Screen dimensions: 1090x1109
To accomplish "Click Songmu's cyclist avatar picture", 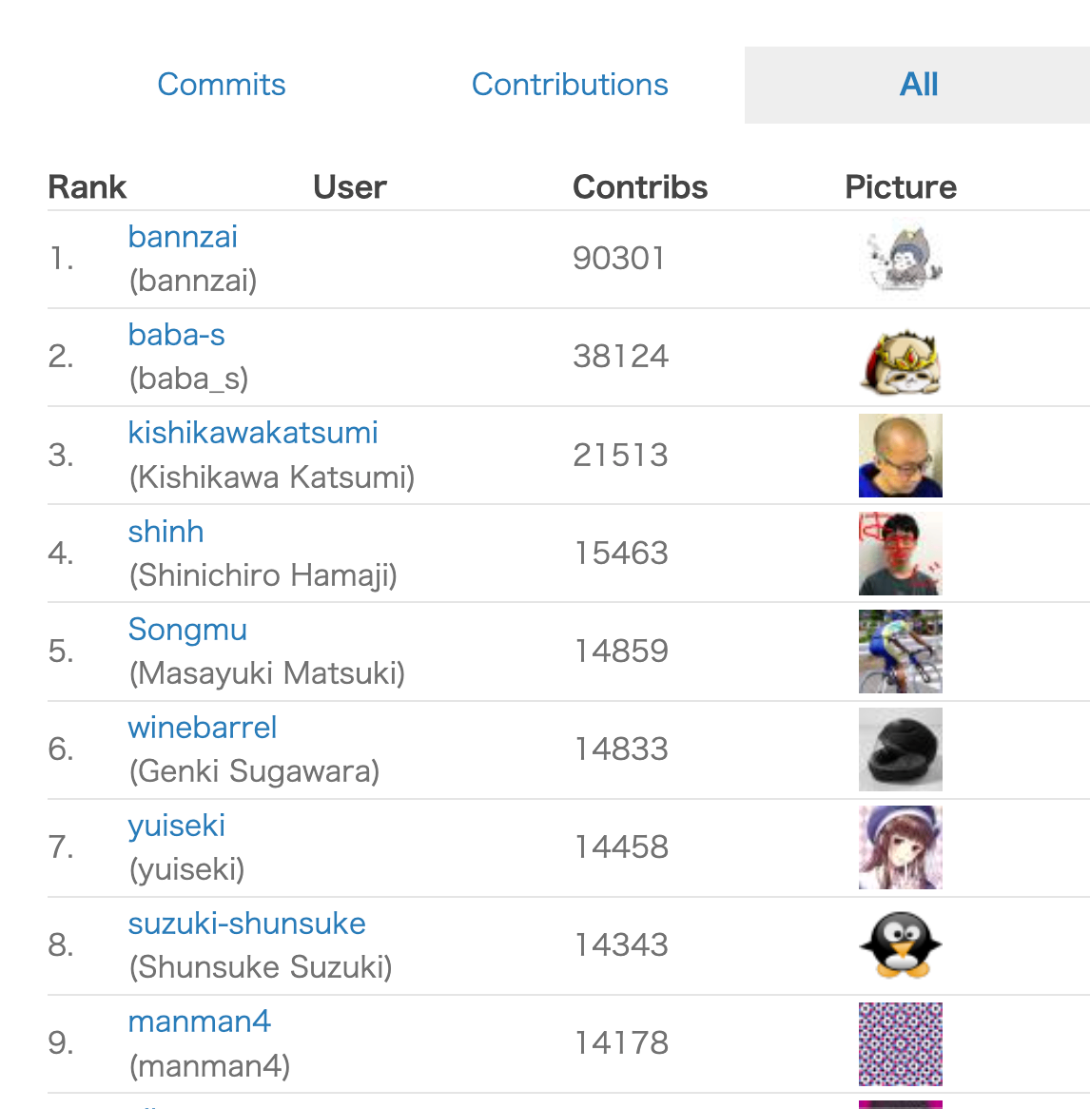I will pyautogui.click(x=900, y=652).
